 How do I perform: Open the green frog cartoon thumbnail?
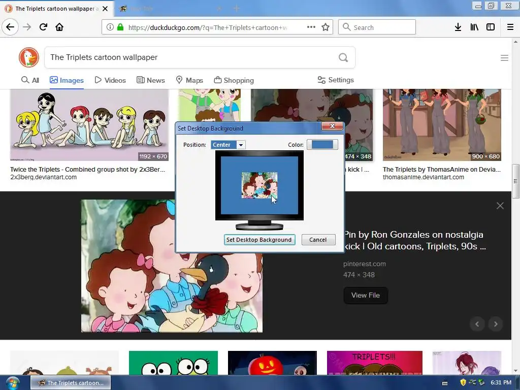[174, 363]
